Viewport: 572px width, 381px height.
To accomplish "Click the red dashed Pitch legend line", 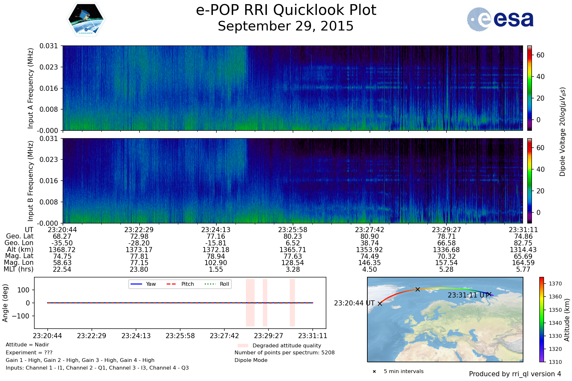I will (x=172, y=284).
